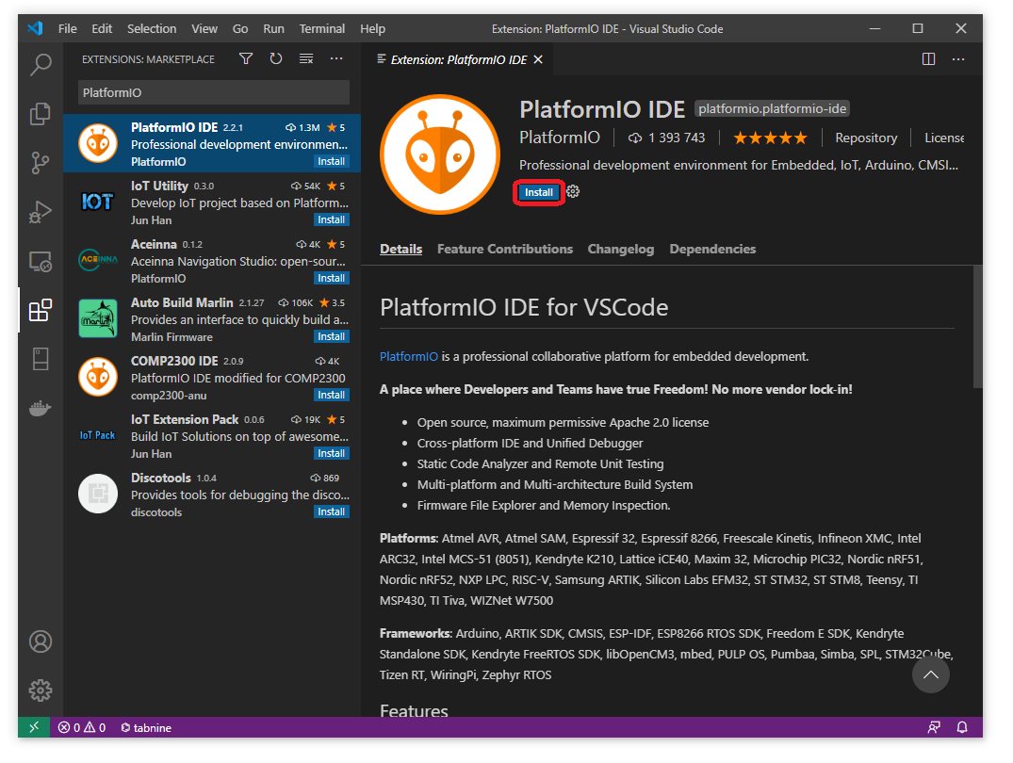Filter extensions with the funnel icon
The image size is (1013, 763).
tap(246, 58)
